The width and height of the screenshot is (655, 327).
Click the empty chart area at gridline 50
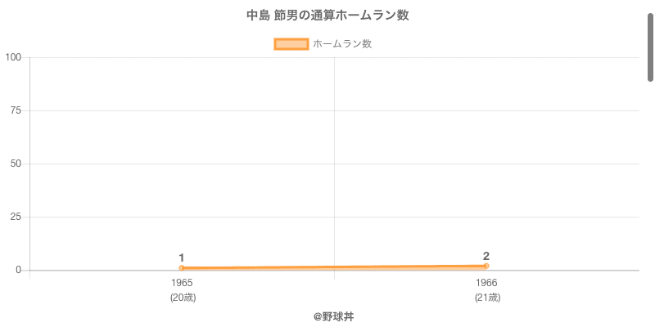[246, 163]
